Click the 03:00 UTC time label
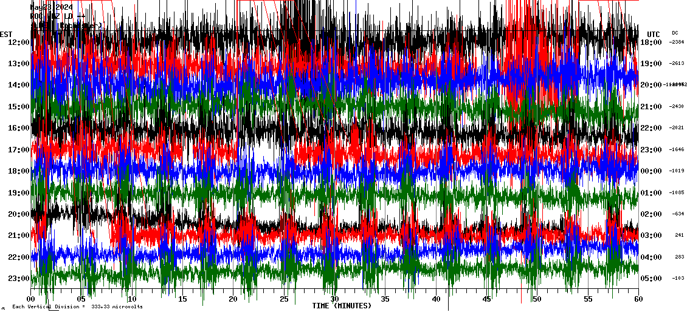687x315 pixels. tap(652, 235)
